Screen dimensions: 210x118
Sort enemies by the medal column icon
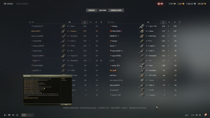pos(180,22)
